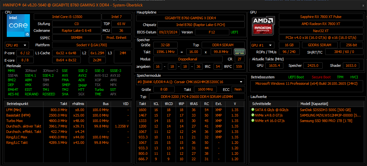Viewport: 367px width, 166px height.
Task: Click the DDR4-3200 / PC4-25600 module type field
Action: (197, 97)
